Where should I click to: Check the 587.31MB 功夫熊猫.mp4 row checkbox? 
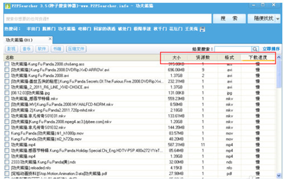tap(7, 145)
